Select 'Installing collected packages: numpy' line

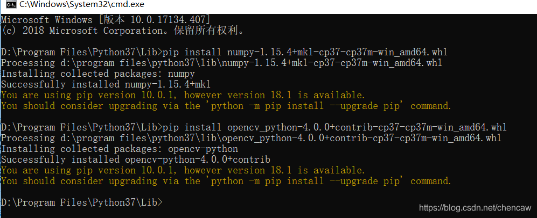(x=98, y=74)
